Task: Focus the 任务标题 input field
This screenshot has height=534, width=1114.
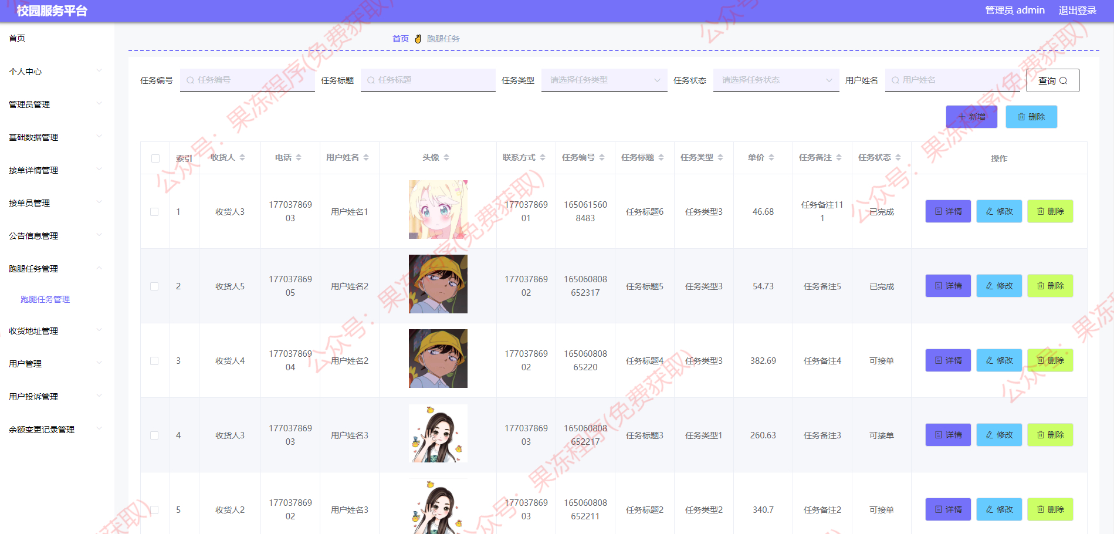Action: point(428,80)
